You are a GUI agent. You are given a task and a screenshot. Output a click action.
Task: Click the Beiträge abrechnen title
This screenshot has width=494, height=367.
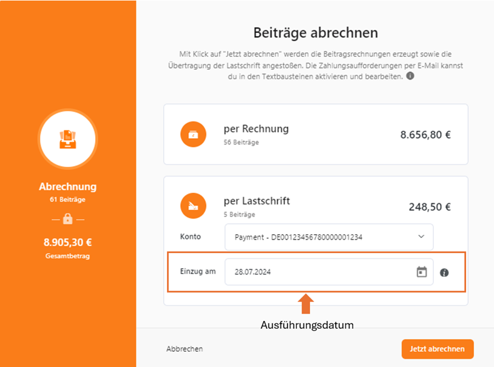[x=316, y=33]
